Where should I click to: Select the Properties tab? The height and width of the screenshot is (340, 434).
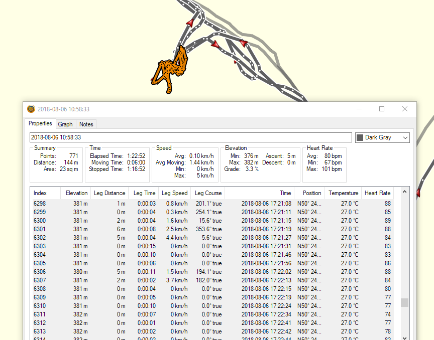tap(40, 123)
